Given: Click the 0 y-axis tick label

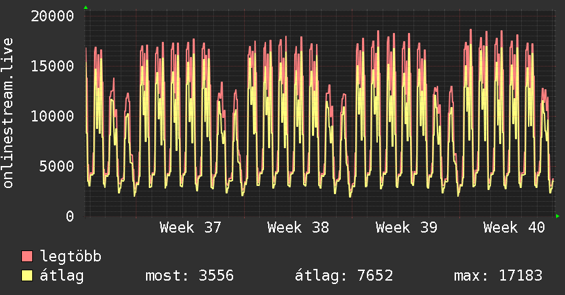Looking at the screenshot, I should 70,216.
